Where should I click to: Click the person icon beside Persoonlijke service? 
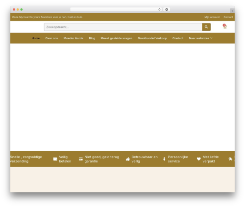pos(164,159)
